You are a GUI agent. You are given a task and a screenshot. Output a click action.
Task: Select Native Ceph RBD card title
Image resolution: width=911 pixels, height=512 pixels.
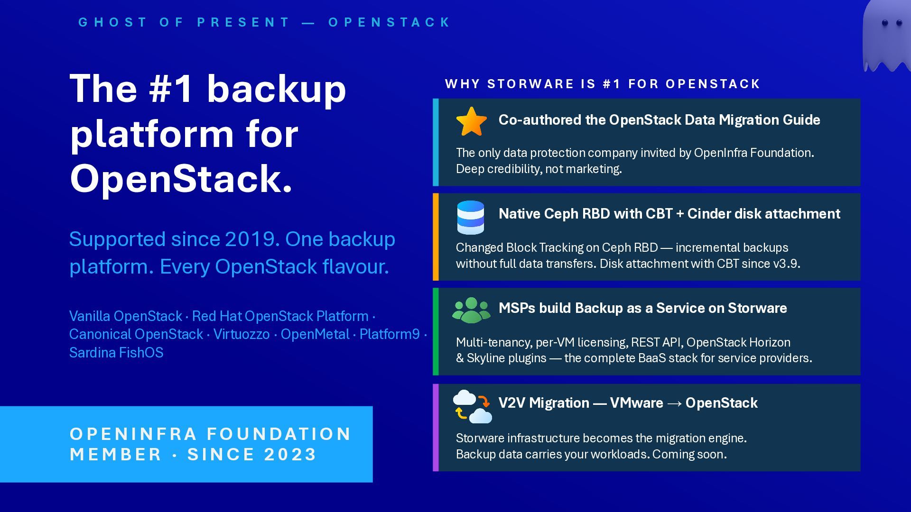click(669, 214)
